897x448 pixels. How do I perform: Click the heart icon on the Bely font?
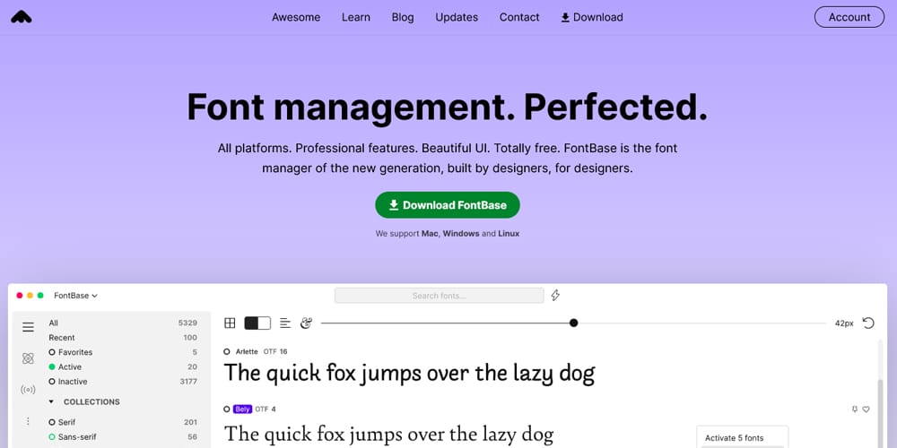tap(867, 409)
